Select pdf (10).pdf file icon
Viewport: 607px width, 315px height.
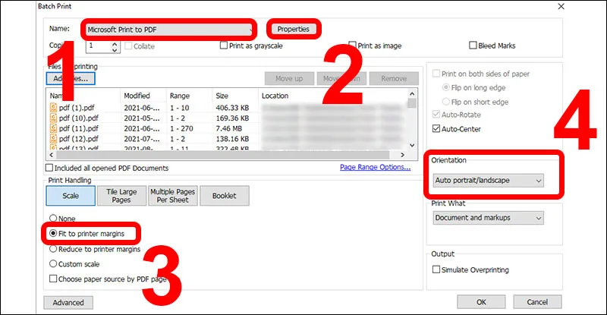point(53,118)
